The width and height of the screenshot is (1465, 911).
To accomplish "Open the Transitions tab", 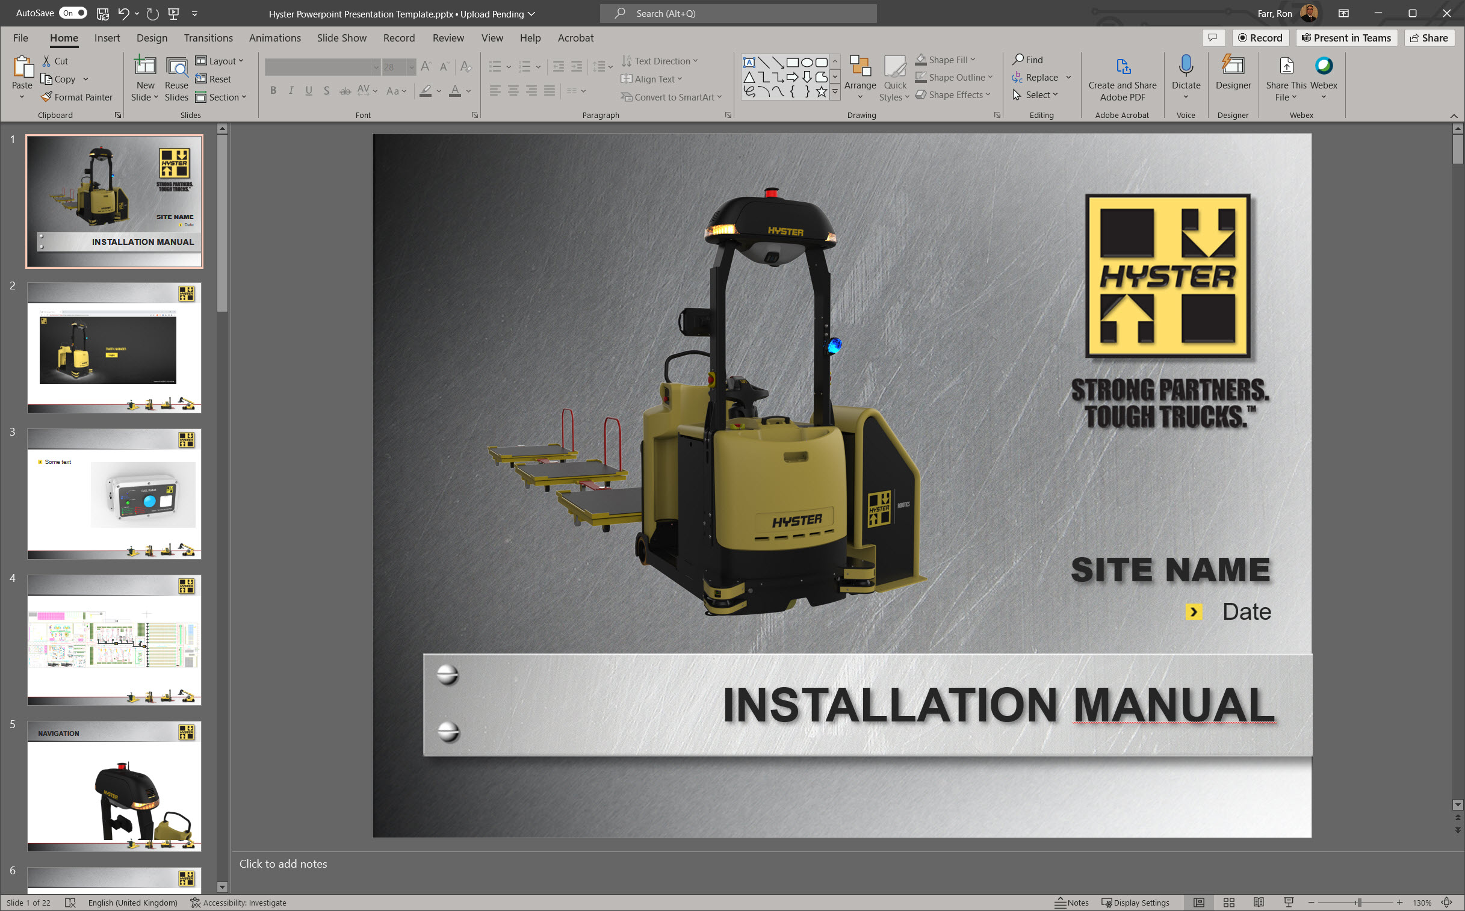I will (208, 38).
